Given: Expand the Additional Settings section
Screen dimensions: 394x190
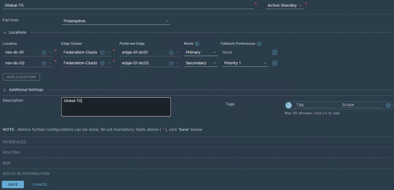Looking at the screenshot, I should (x=5, y=90).
